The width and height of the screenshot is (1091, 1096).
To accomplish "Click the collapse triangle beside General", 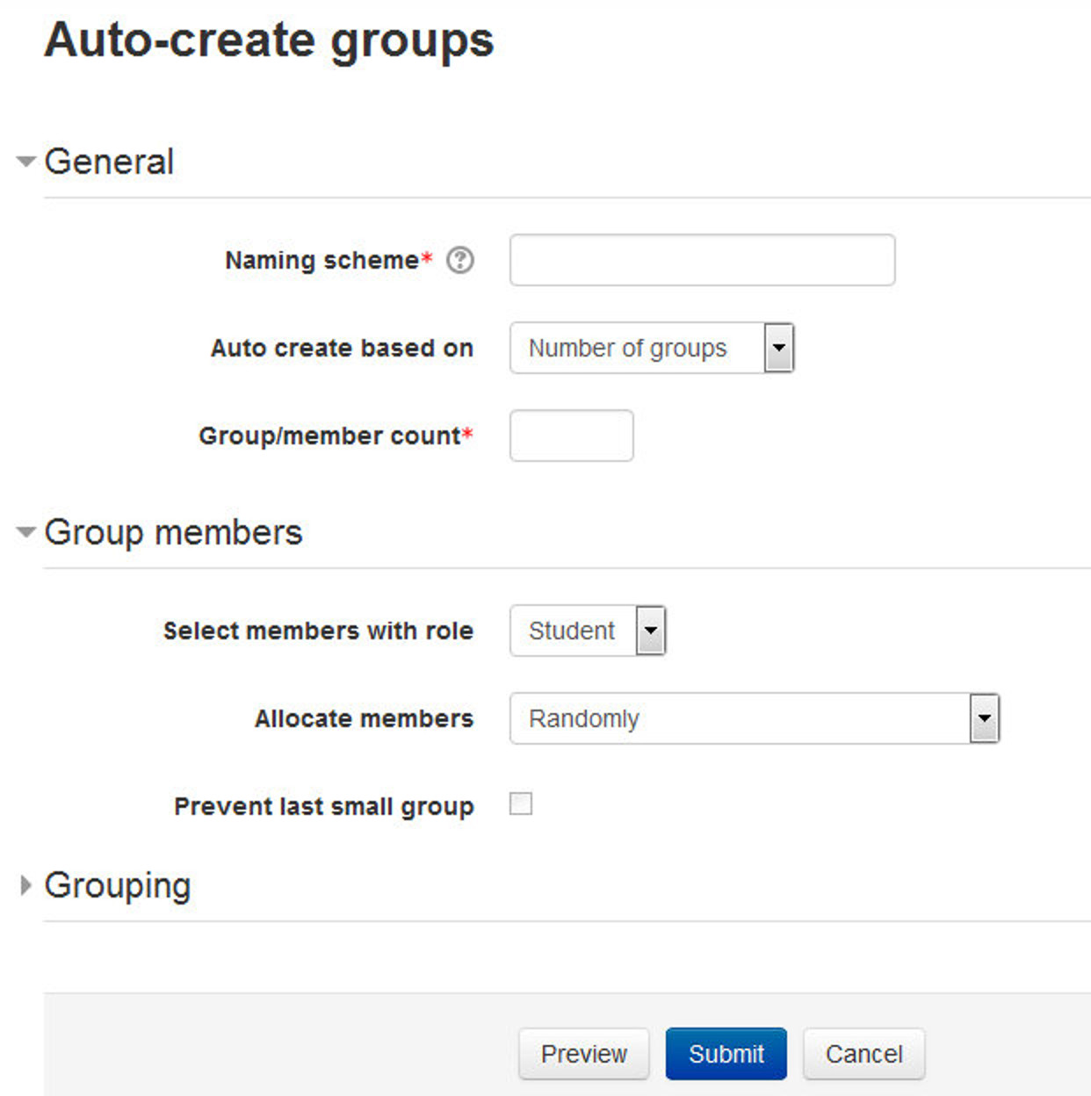I will click(x=25, y=161).
